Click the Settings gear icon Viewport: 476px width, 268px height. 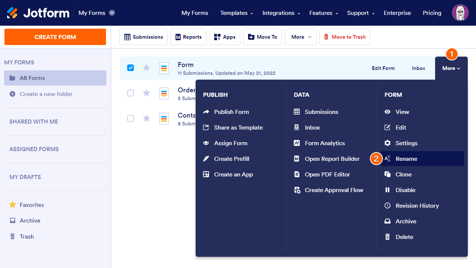coord(387,143)
